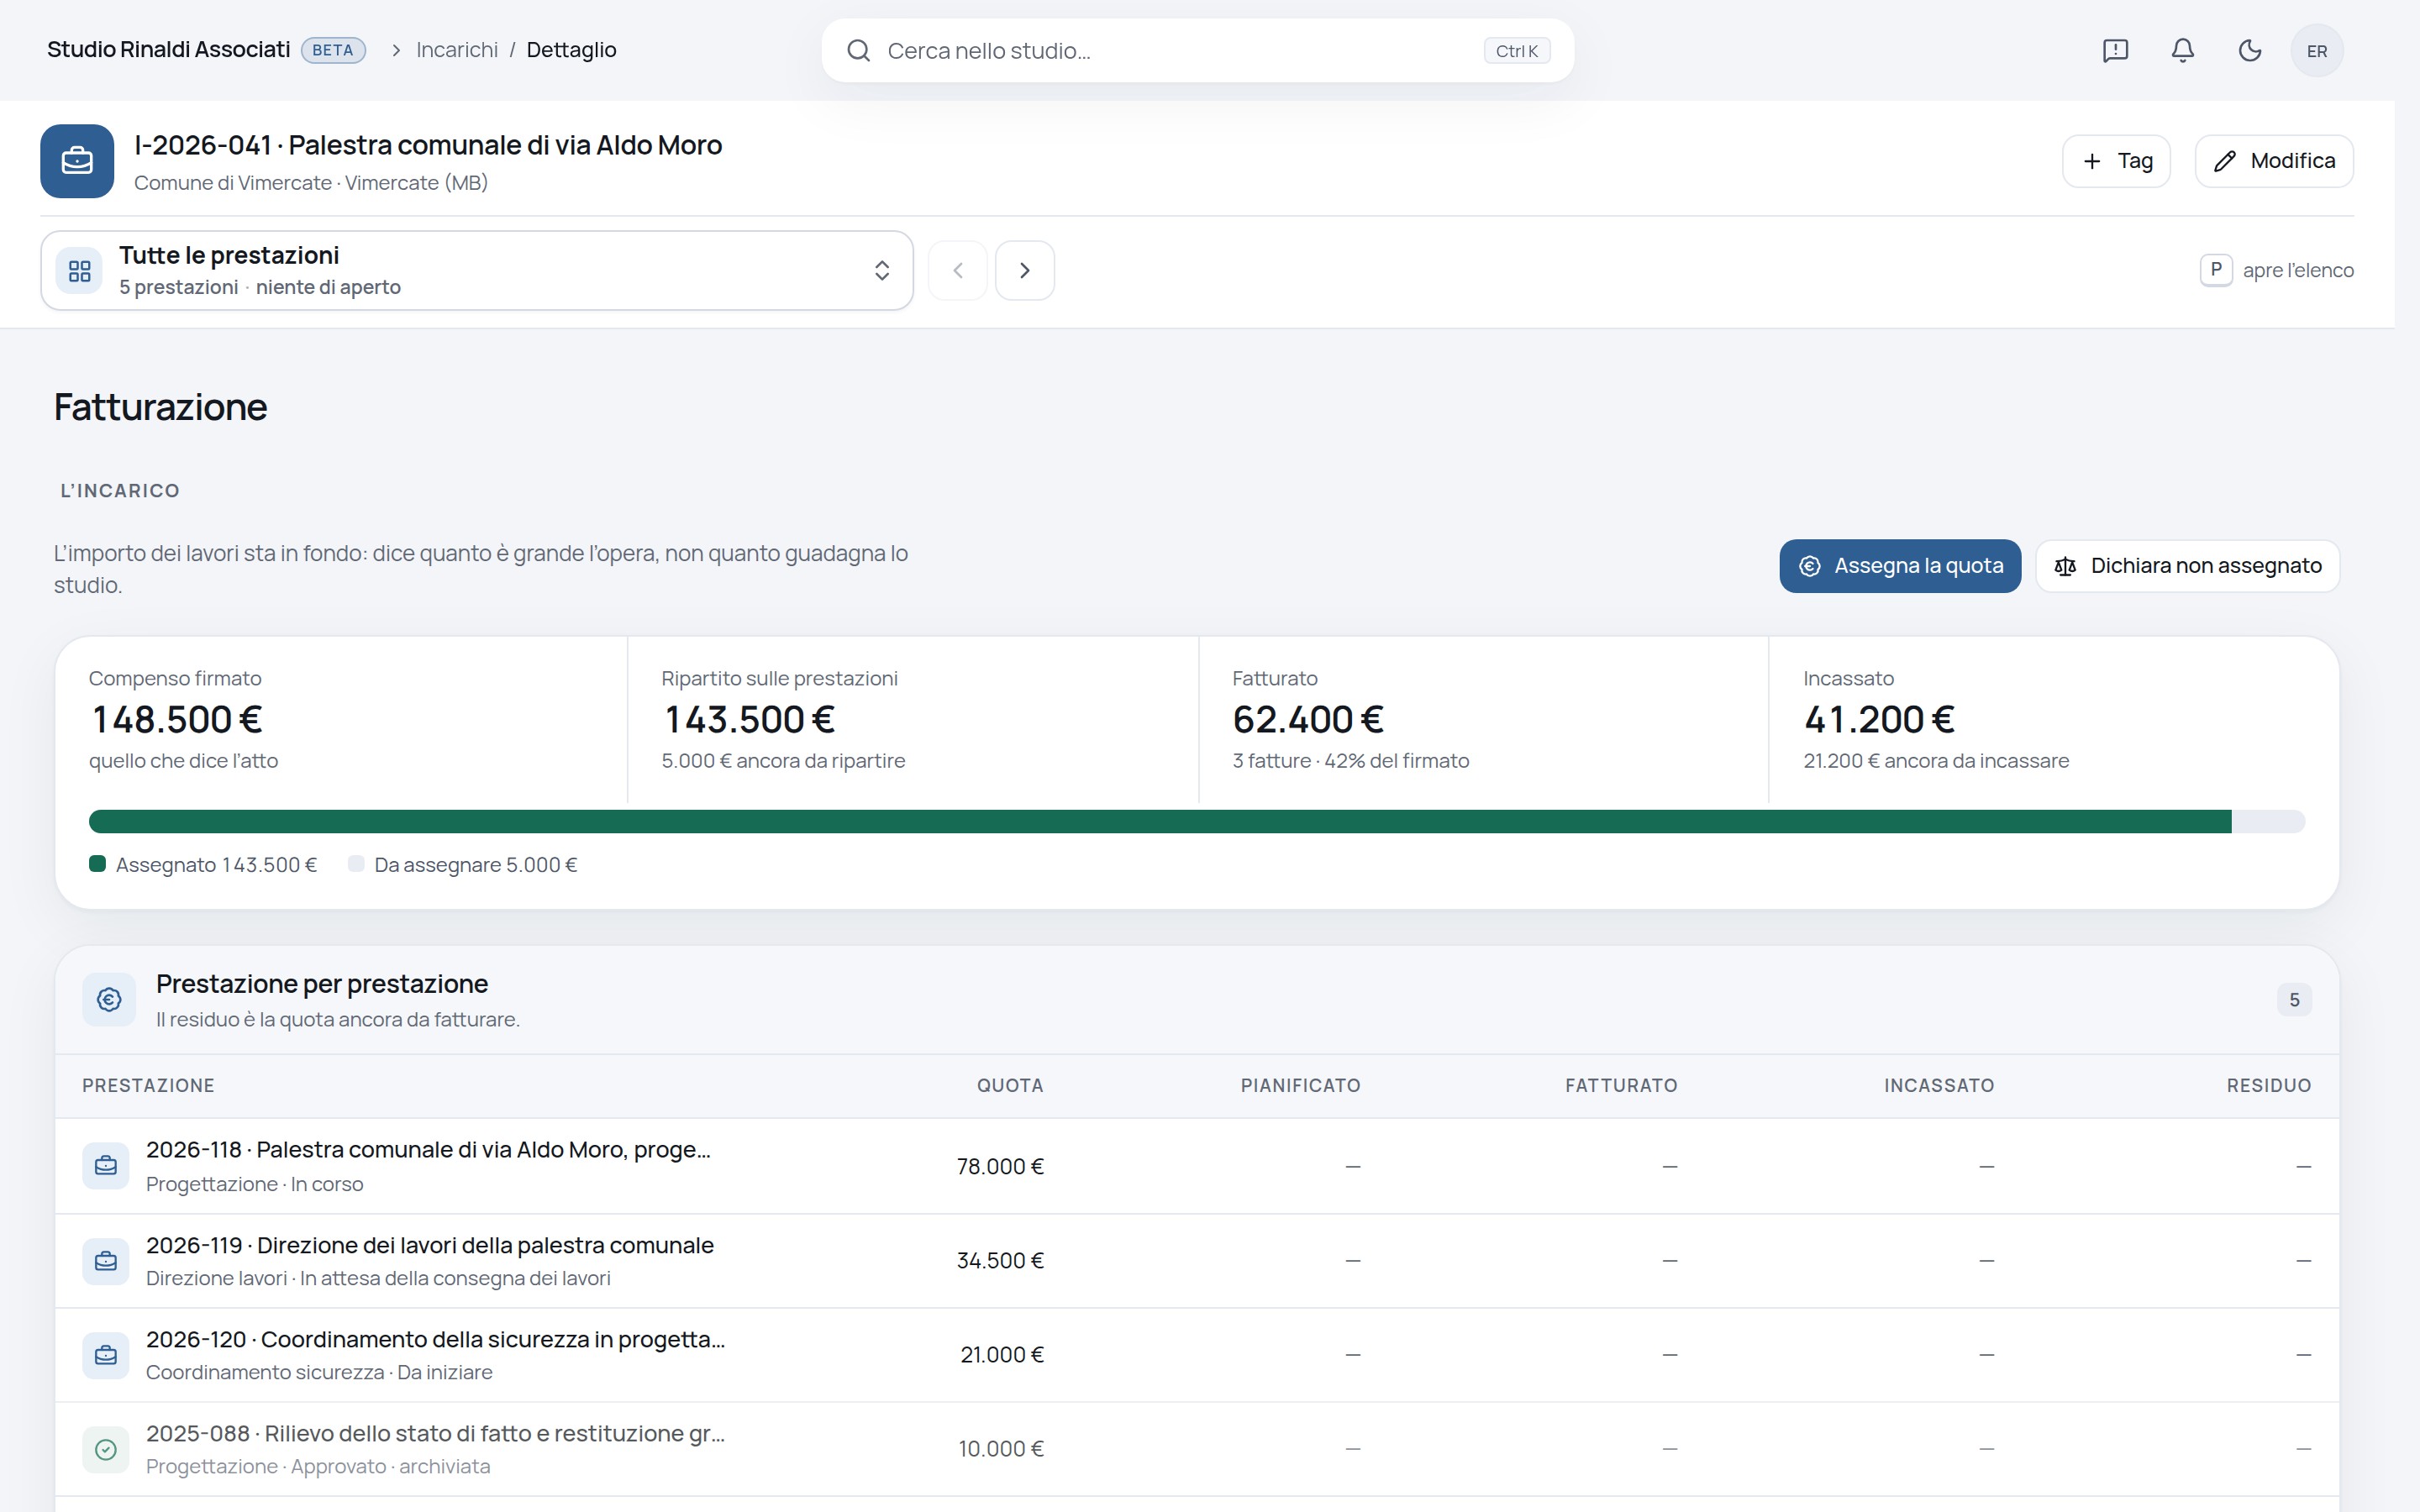Click the count badge 5 in prestazioni header
2420x1512 pixels.
click(x=2294, y=1000)
